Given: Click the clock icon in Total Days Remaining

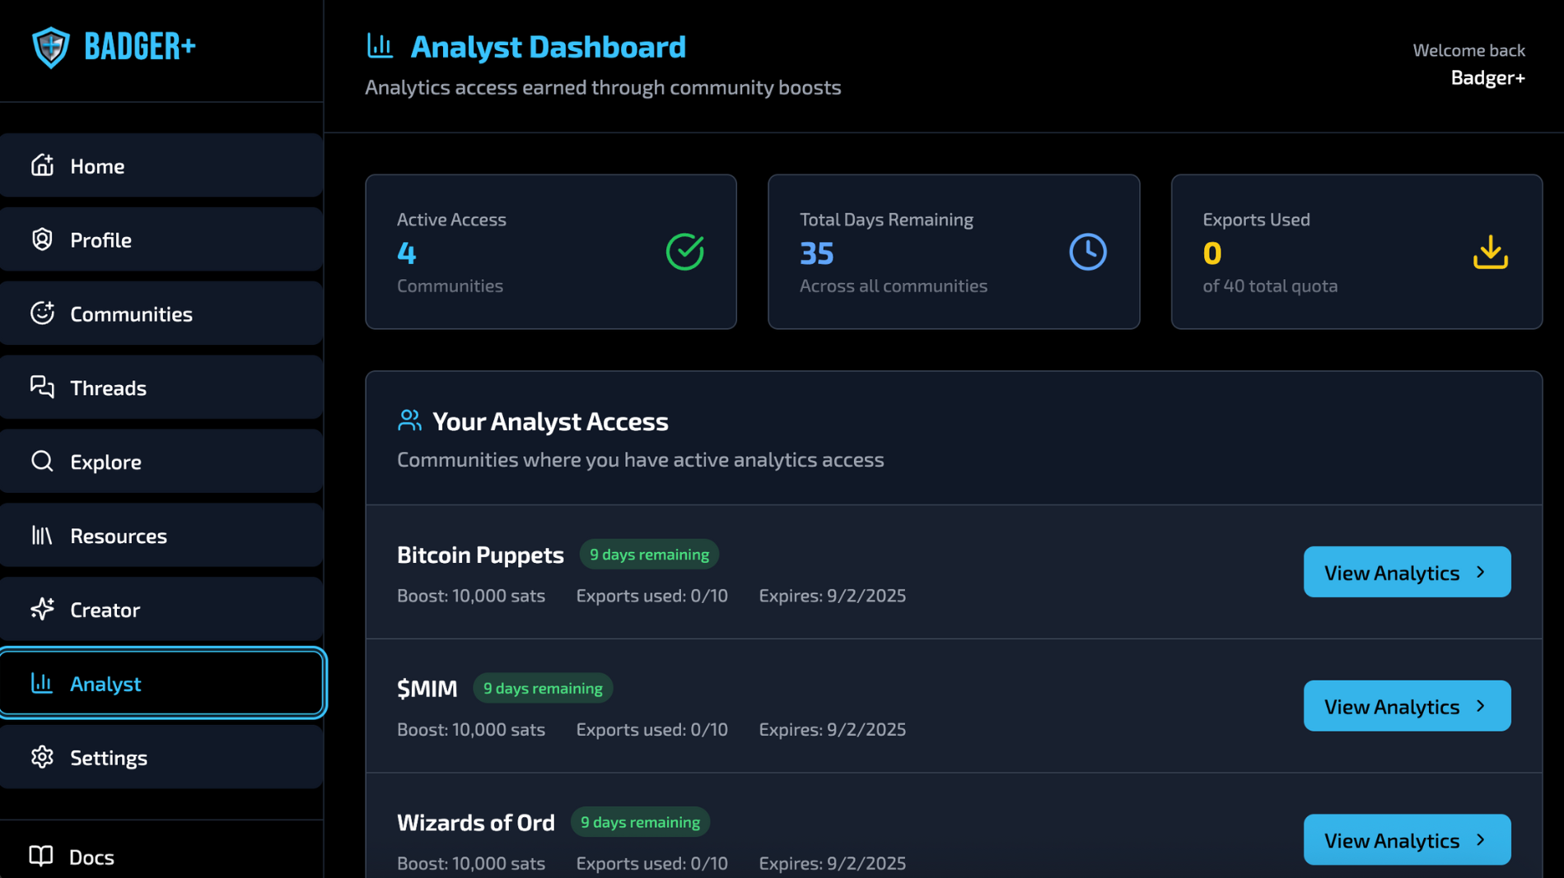Looking at the screenshot, I should 1087,252.
